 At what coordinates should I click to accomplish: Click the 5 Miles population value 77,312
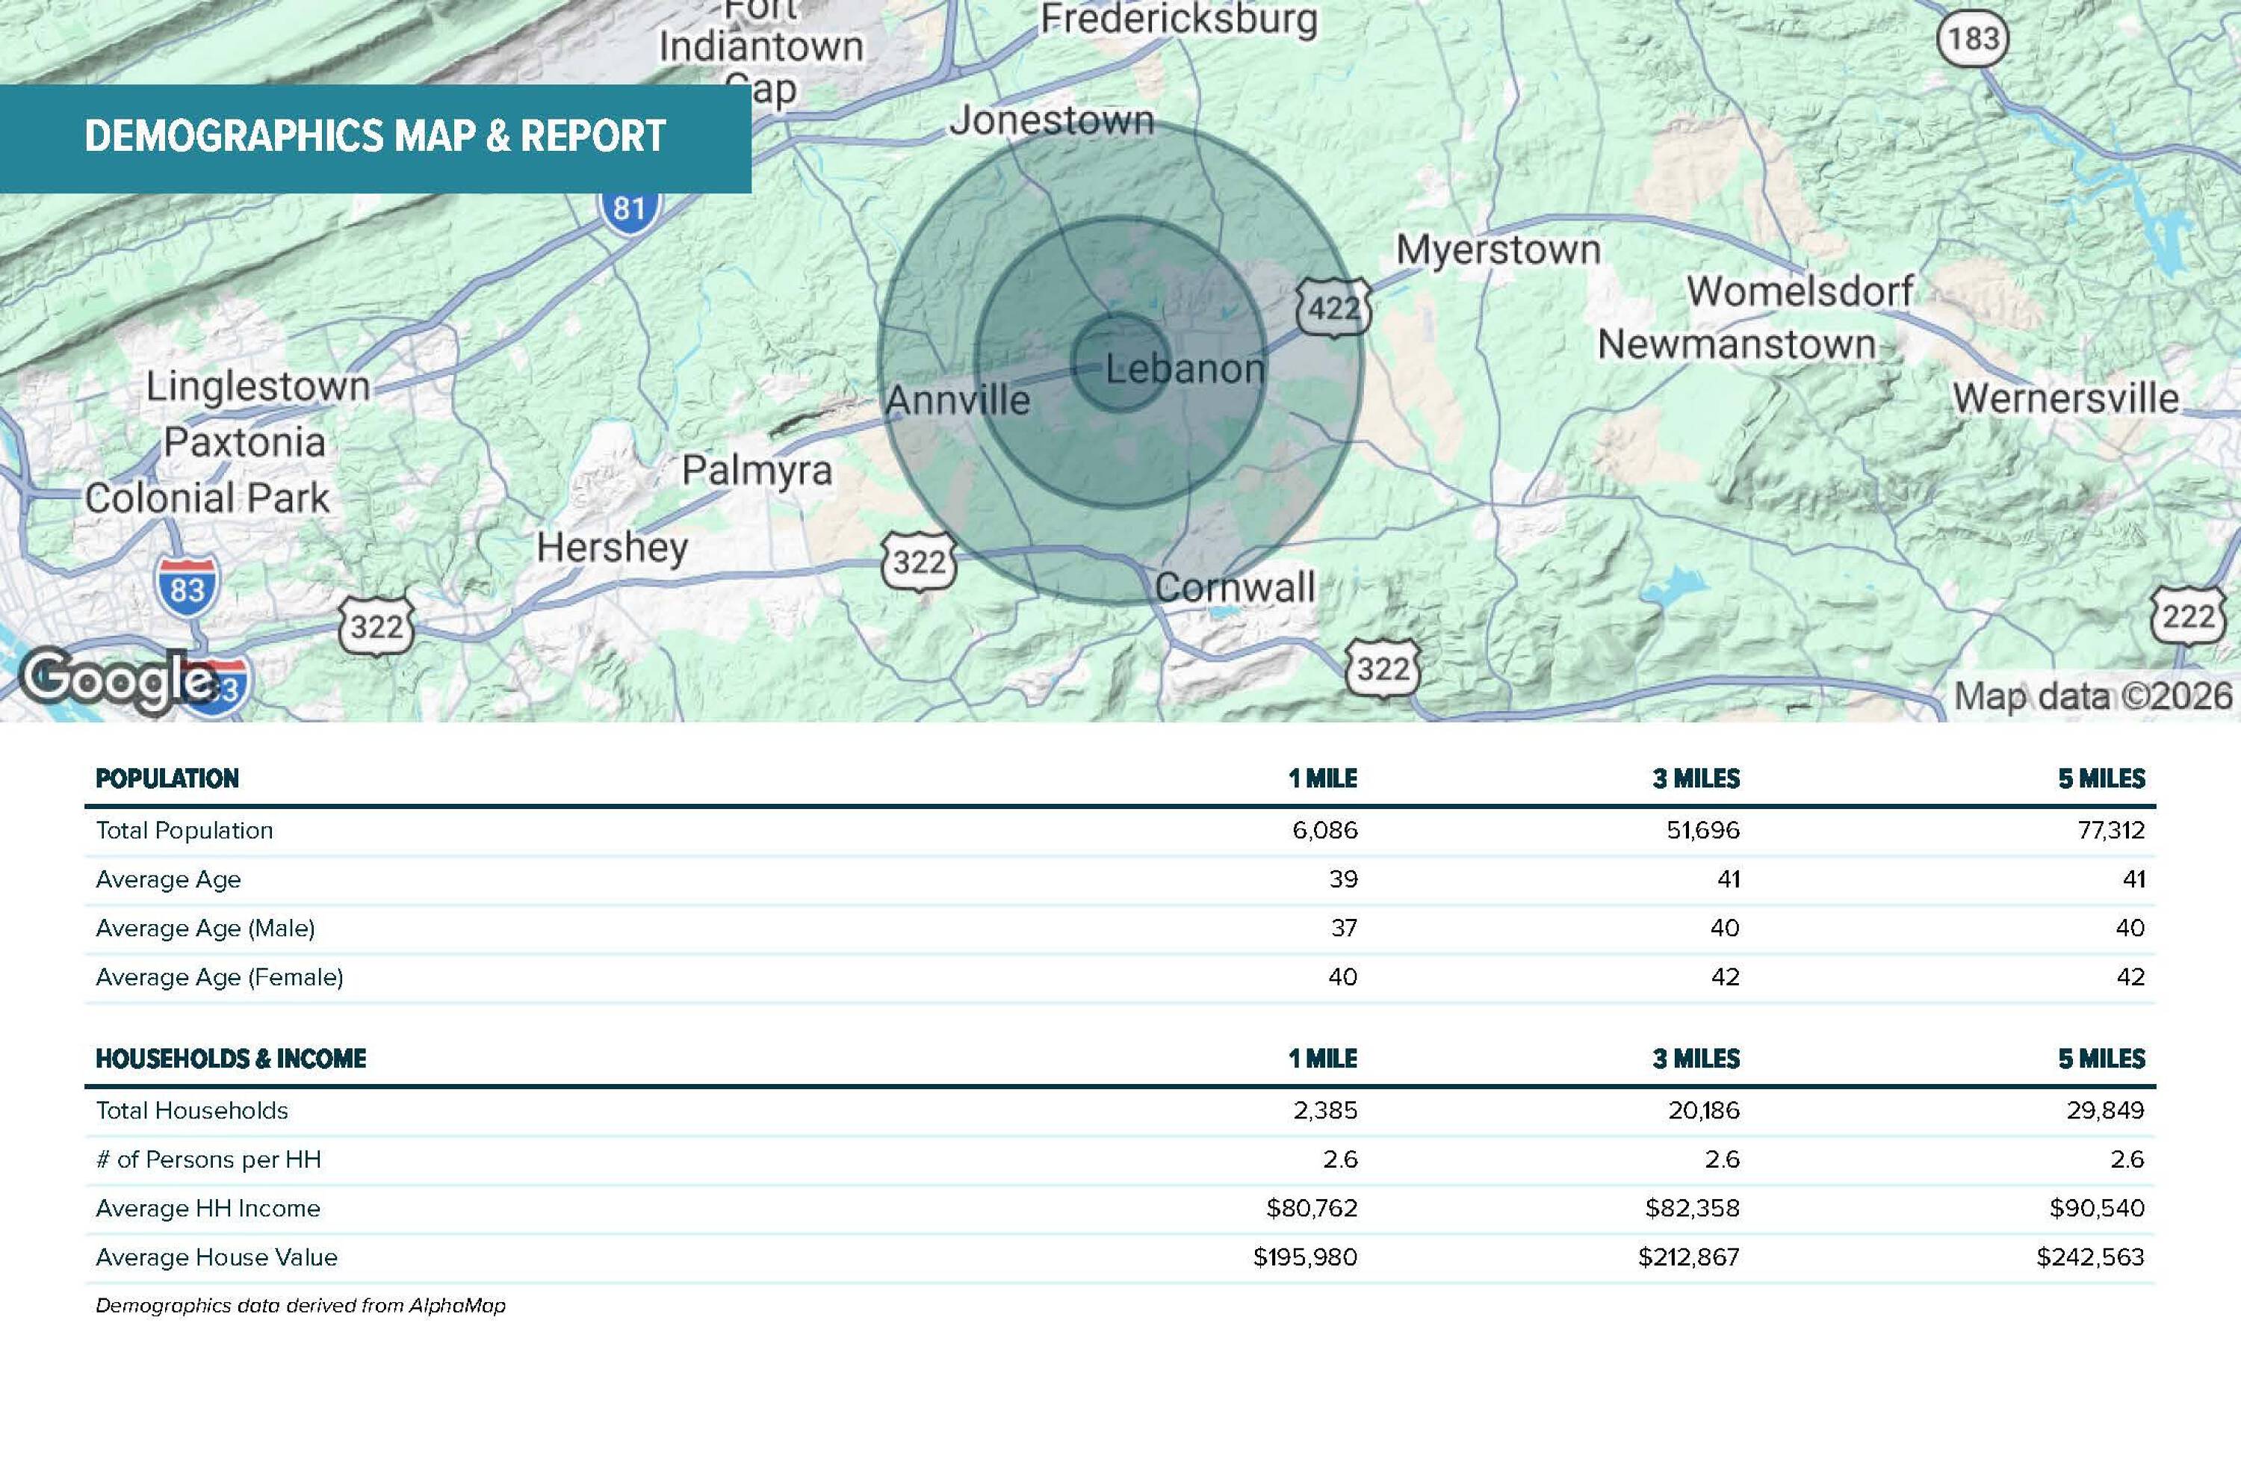click(2110, 830)
